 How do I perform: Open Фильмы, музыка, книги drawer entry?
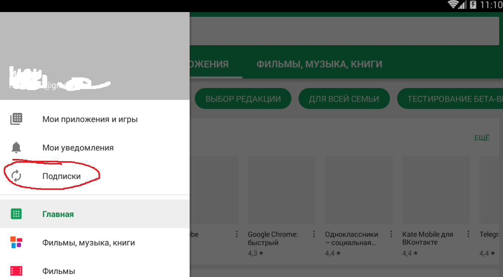95,242
